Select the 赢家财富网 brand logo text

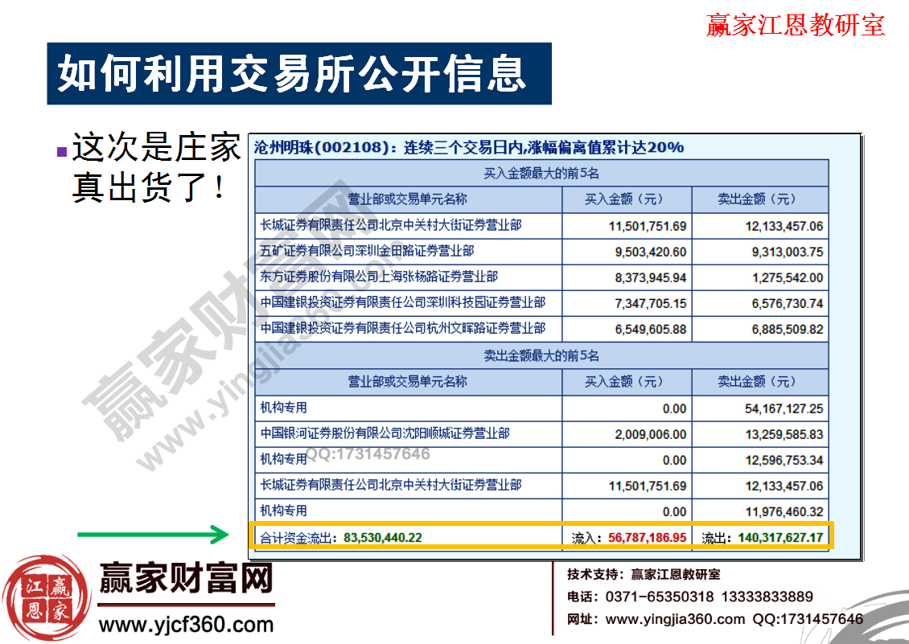187,579
